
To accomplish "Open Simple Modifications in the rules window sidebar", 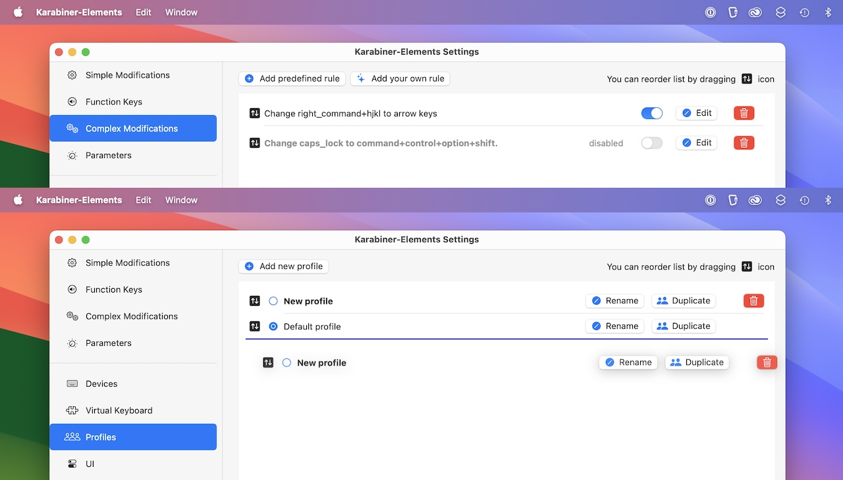I will click(133, 75).
